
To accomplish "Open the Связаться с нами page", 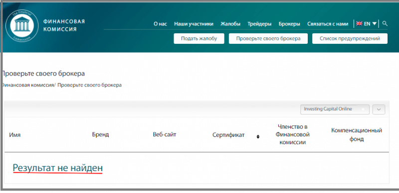I will click(x=328, y=24).
